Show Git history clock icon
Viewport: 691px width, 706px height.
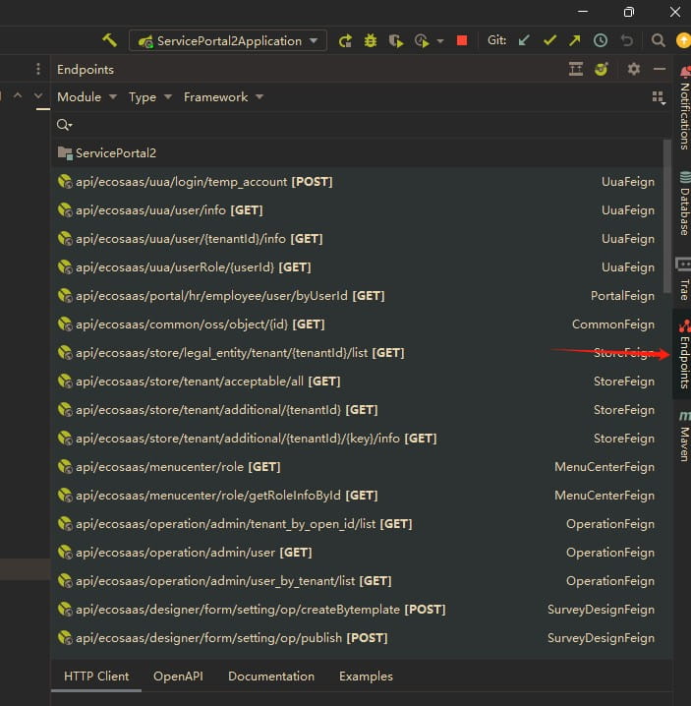click(600, 40)
